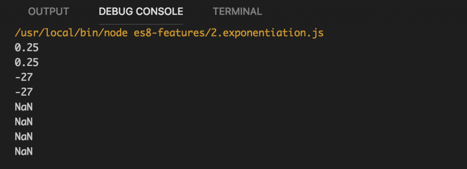467x169 pixels.
Task: Open the TERMINAL tab
Action: [237, 11]
